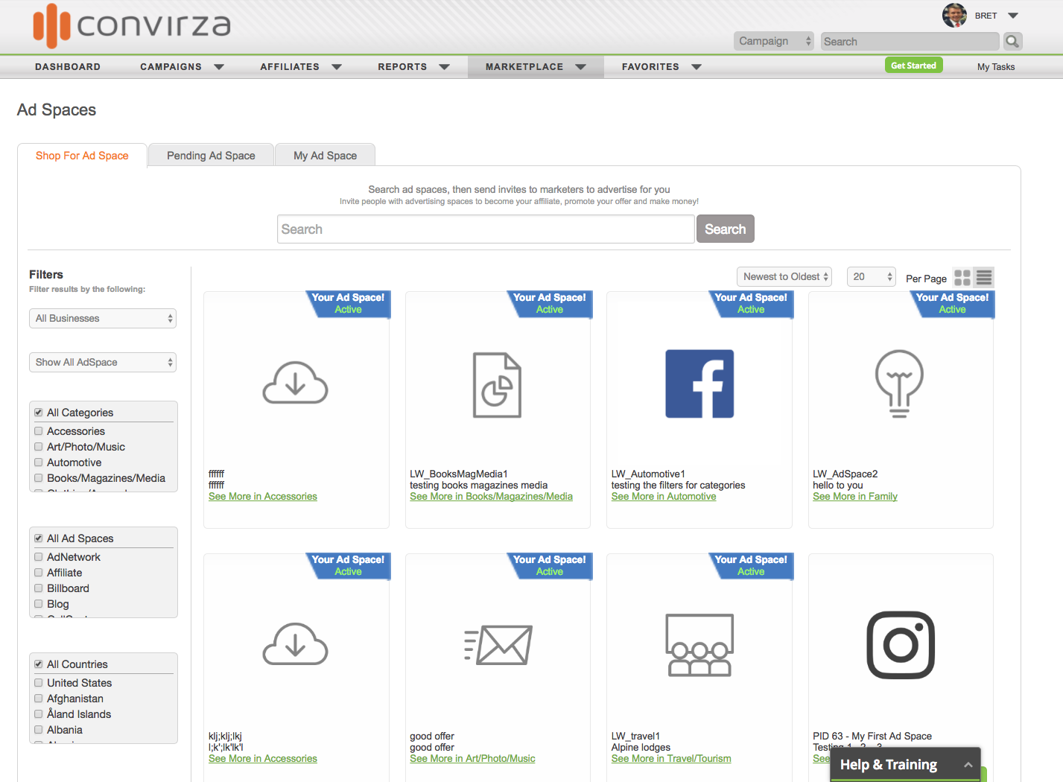This screenshot has height=782, width=1063.
Task: Open the good offer email envelope icon
Action: tap(498, 645)
